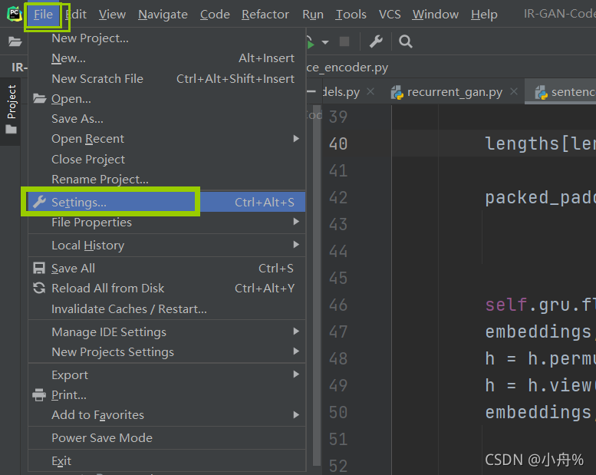Open the Code menu
The image size is (596, 475).
tap(215, 15)
